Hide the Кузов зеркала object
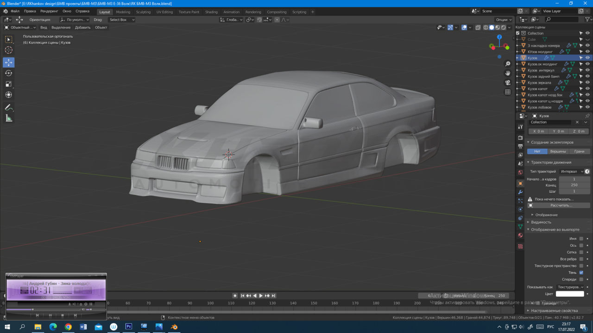 tap(587, 82)
